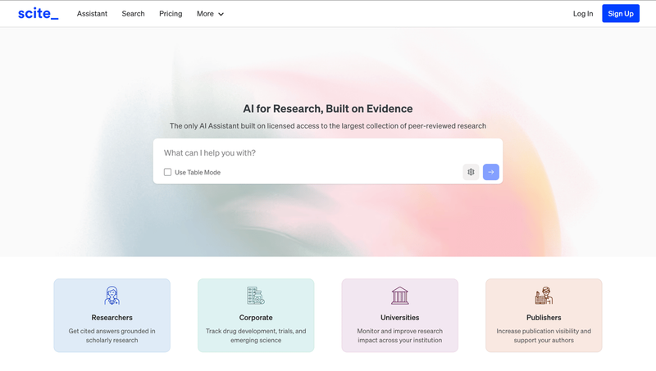Screen dimensions: 656x371
Task: Click the subtitle about licensed peer-reviewed research
Action: click(327, 126)
